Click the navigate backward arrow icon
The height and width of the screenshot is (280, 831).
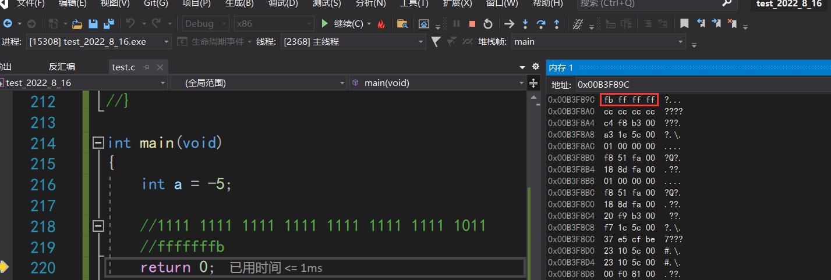point(8,24)
